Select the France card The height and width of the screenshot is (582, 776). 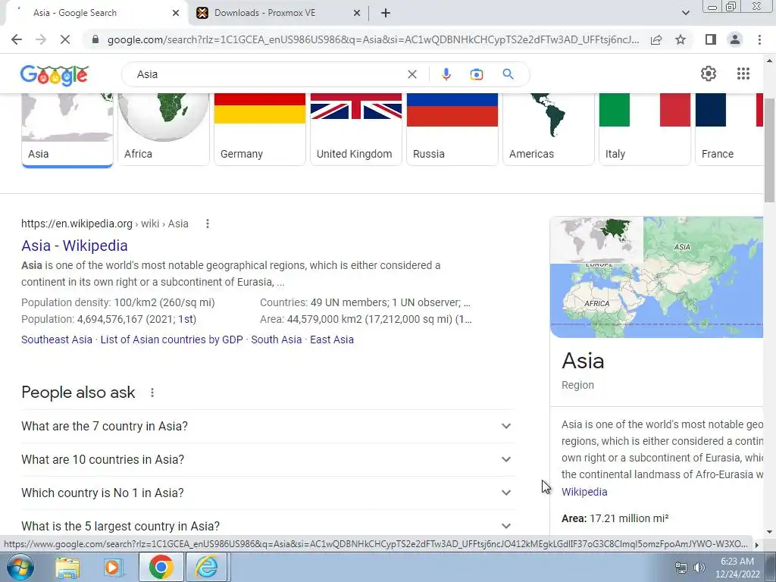(730, 130)
